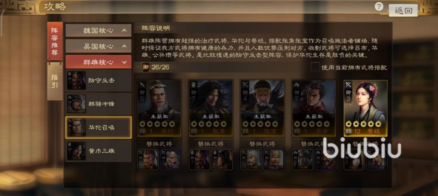
Task: Open the 吕布 general card
Action: click(314, 108)
